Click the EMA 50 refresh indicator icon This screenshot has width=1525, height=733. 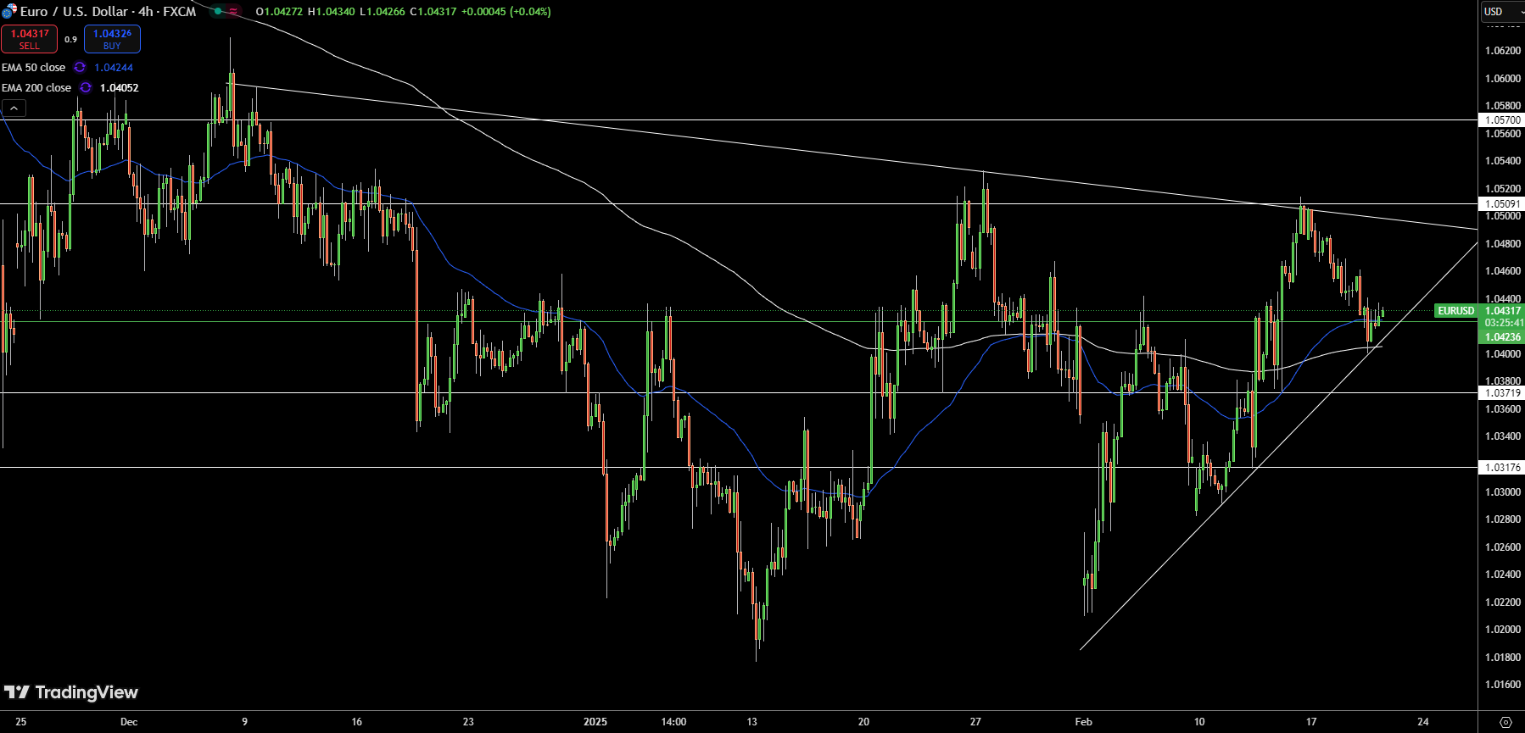[x=80, y=68]
